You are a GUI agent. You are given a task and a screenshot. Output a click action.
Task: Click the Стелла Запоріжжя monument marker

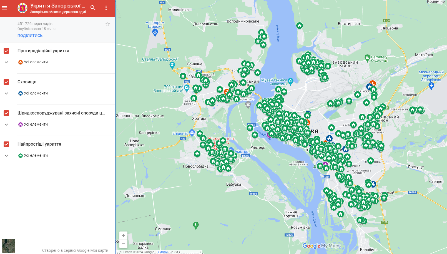tap(172, 65)
